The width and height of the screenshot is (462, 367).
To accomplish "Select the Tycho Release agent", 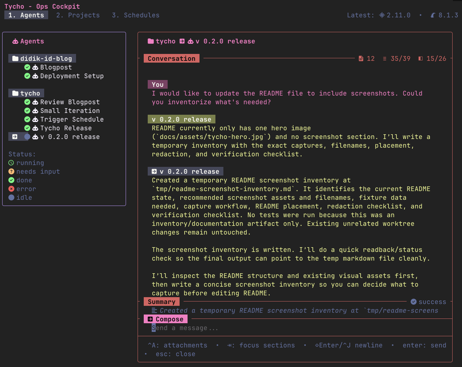I will [66, 128].
